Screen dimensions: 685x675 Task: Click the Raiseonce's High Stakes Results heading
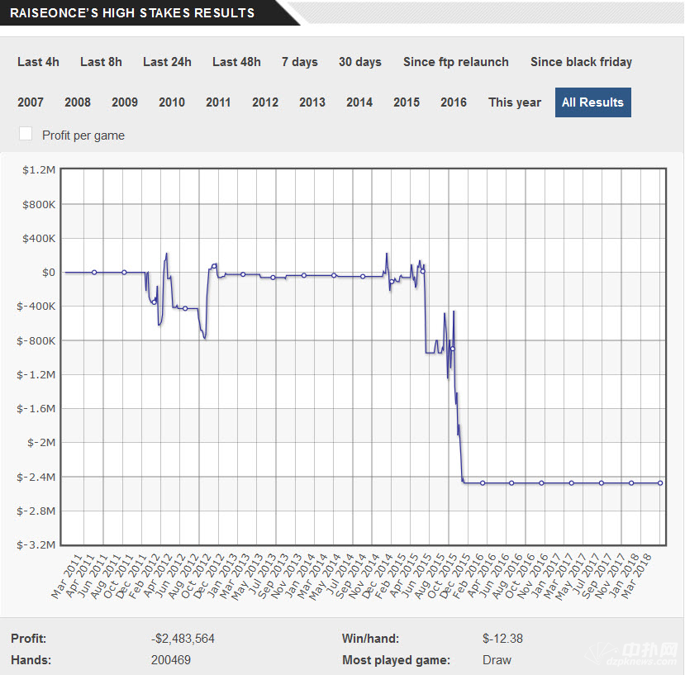point(132,12)
